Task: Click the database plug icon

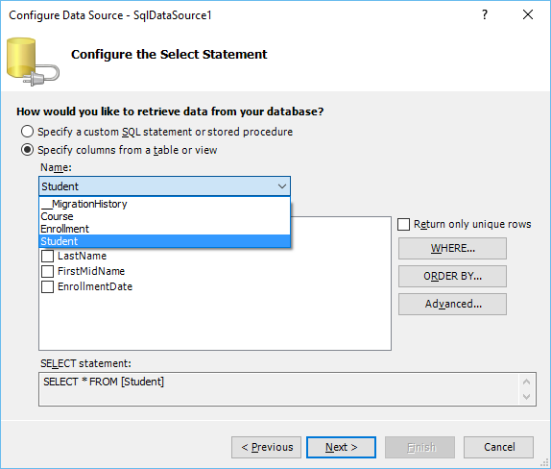Action: 33,62
